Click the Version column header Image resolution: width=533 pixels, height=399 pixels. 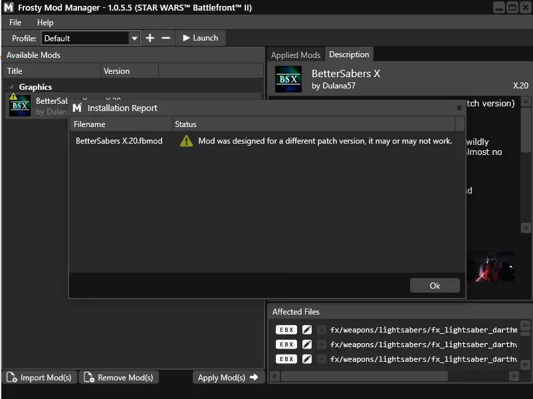(x=130, y=70)
